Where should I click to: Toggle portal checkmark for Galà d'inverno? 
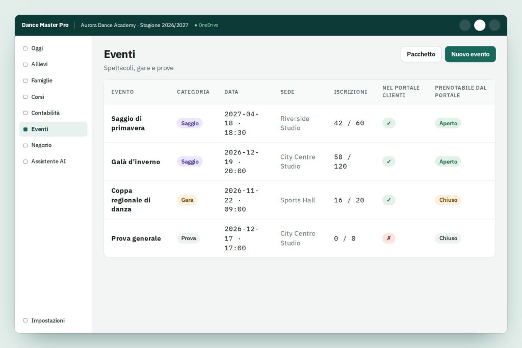tap(388, 162)
